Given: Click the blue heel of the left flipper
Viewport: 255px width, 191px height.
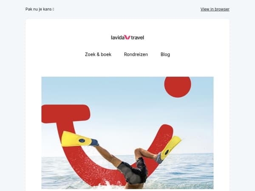Looking at the screenshot, I should tap(94, 143).
